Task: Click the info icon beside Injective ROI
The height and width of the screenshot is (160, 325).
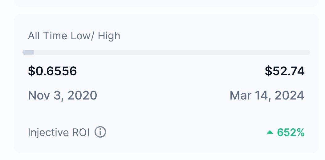Action: click(x=100, y=133)
